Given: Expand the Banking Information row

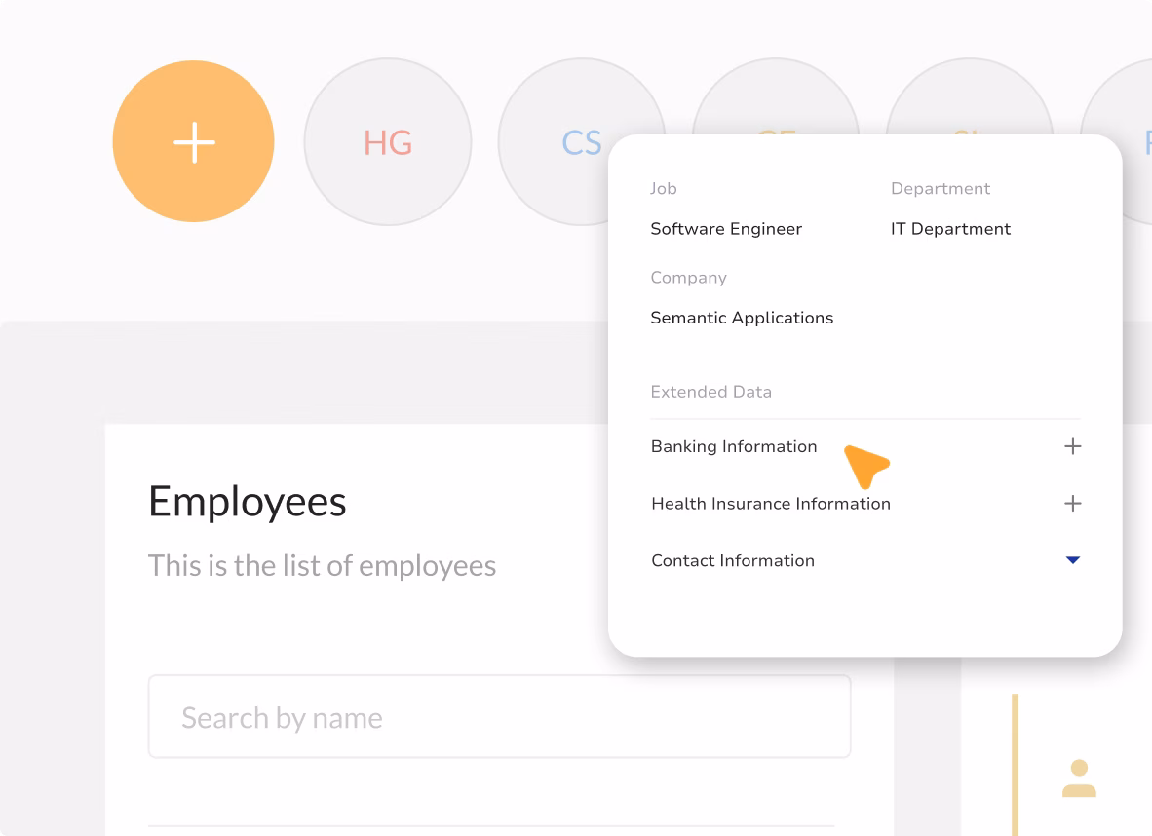Looking at the screenshot, I should [x=734, y=447].
